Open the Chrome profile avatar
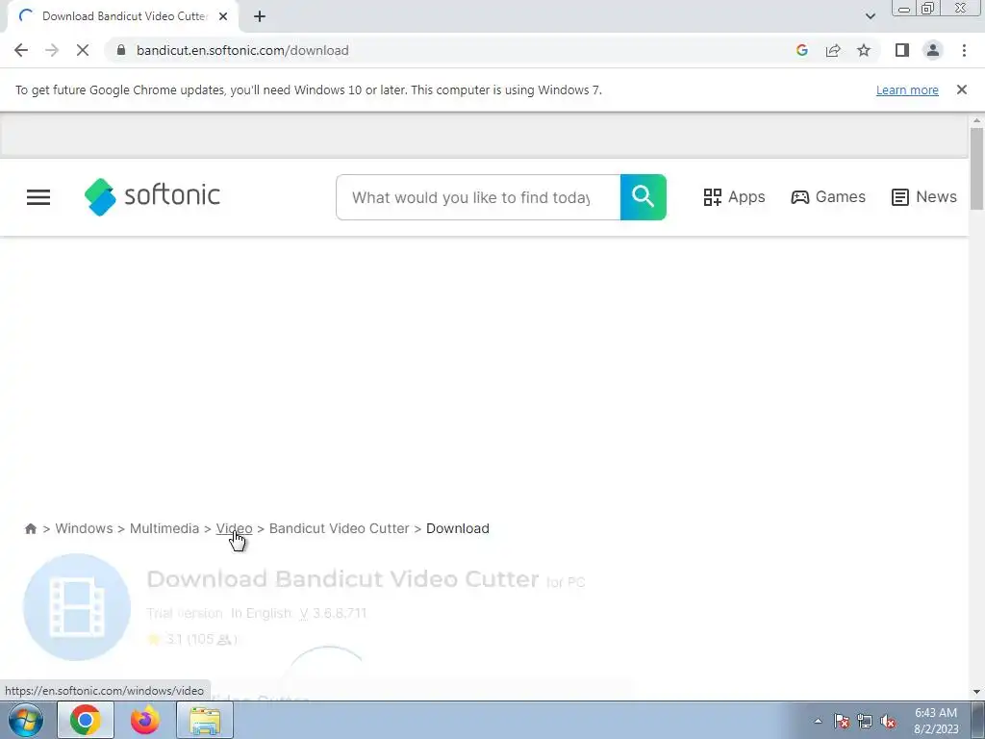Viewport: 985px width, 739px height. point(933,50)
